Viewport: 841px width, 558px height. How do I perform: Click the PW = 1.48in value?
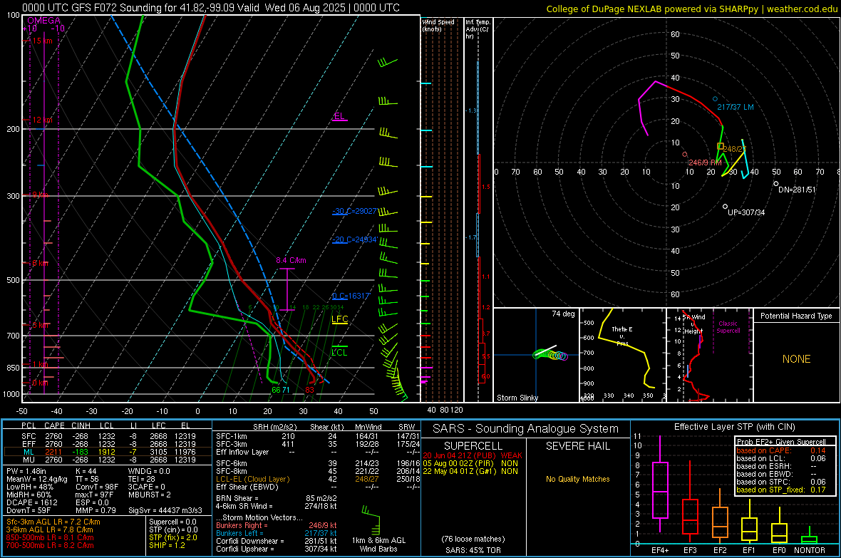click(x=26, y=471)
